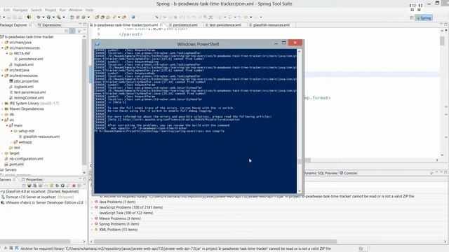Screen dimensions: 449x252
Task: Open the Navigate menu
Action: click(20, 10)
